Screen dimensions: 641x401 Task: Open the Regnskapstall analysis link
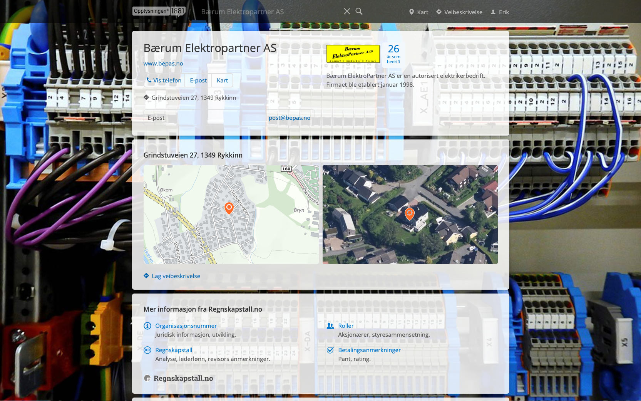pyautogui.click(x=174, y=350)
